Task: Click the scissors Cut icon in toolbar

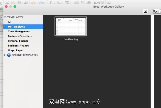Action: [7, 3]
